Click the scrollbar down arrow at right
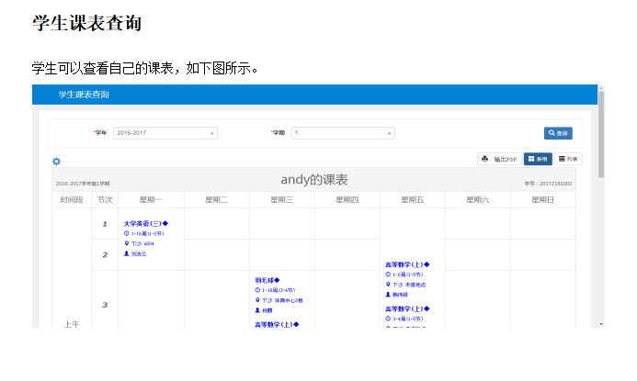The width and height of the screenshot is (637, 381). point(601,323)
